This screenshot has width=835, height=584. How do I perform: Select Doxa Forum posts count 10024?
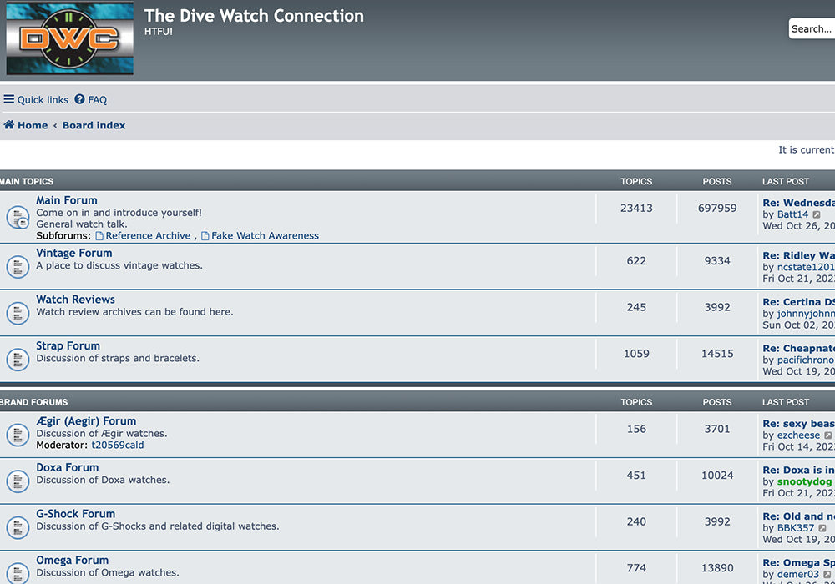point(717,475)
